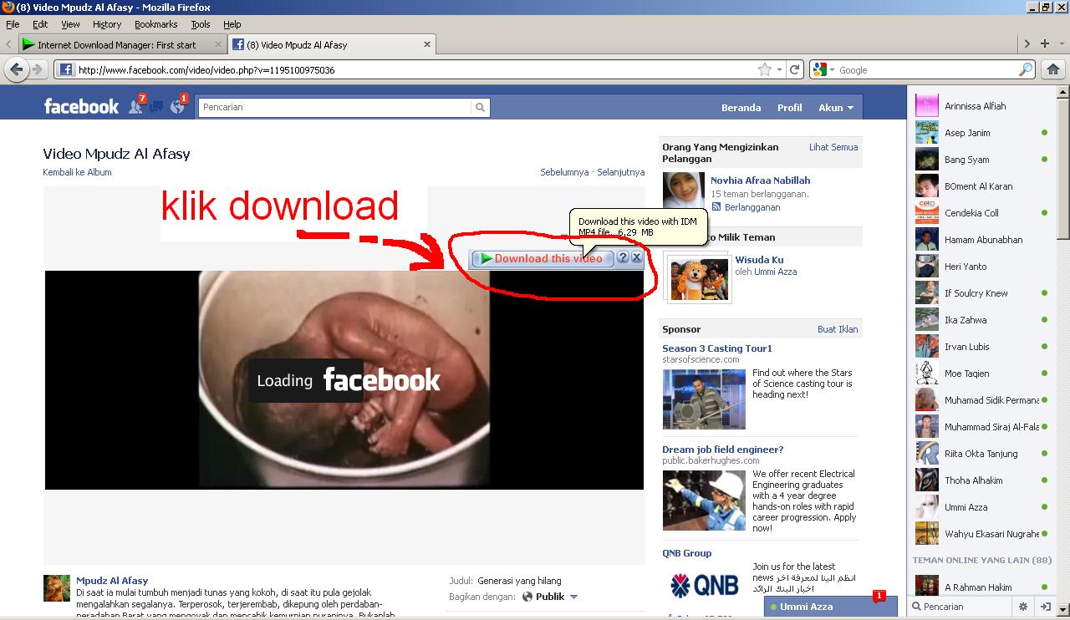Viewport: 1070px width, 620px height.
Task: Open the Ummi Azza chat tab
Action: (x=830, y=607)
